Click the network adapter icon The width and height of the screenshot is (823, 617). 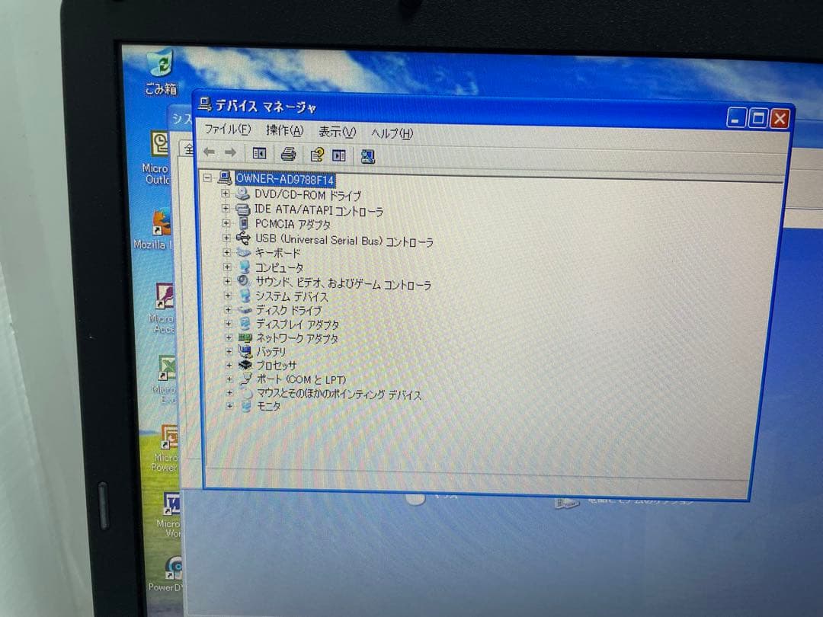tap(245, 338)
